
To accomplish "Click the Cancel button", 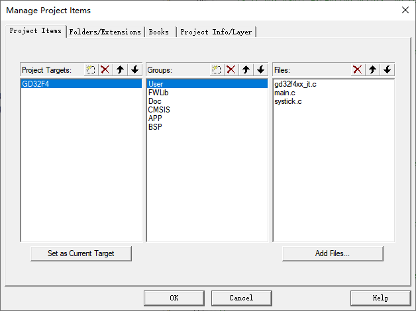I will [x=241, y=298].
